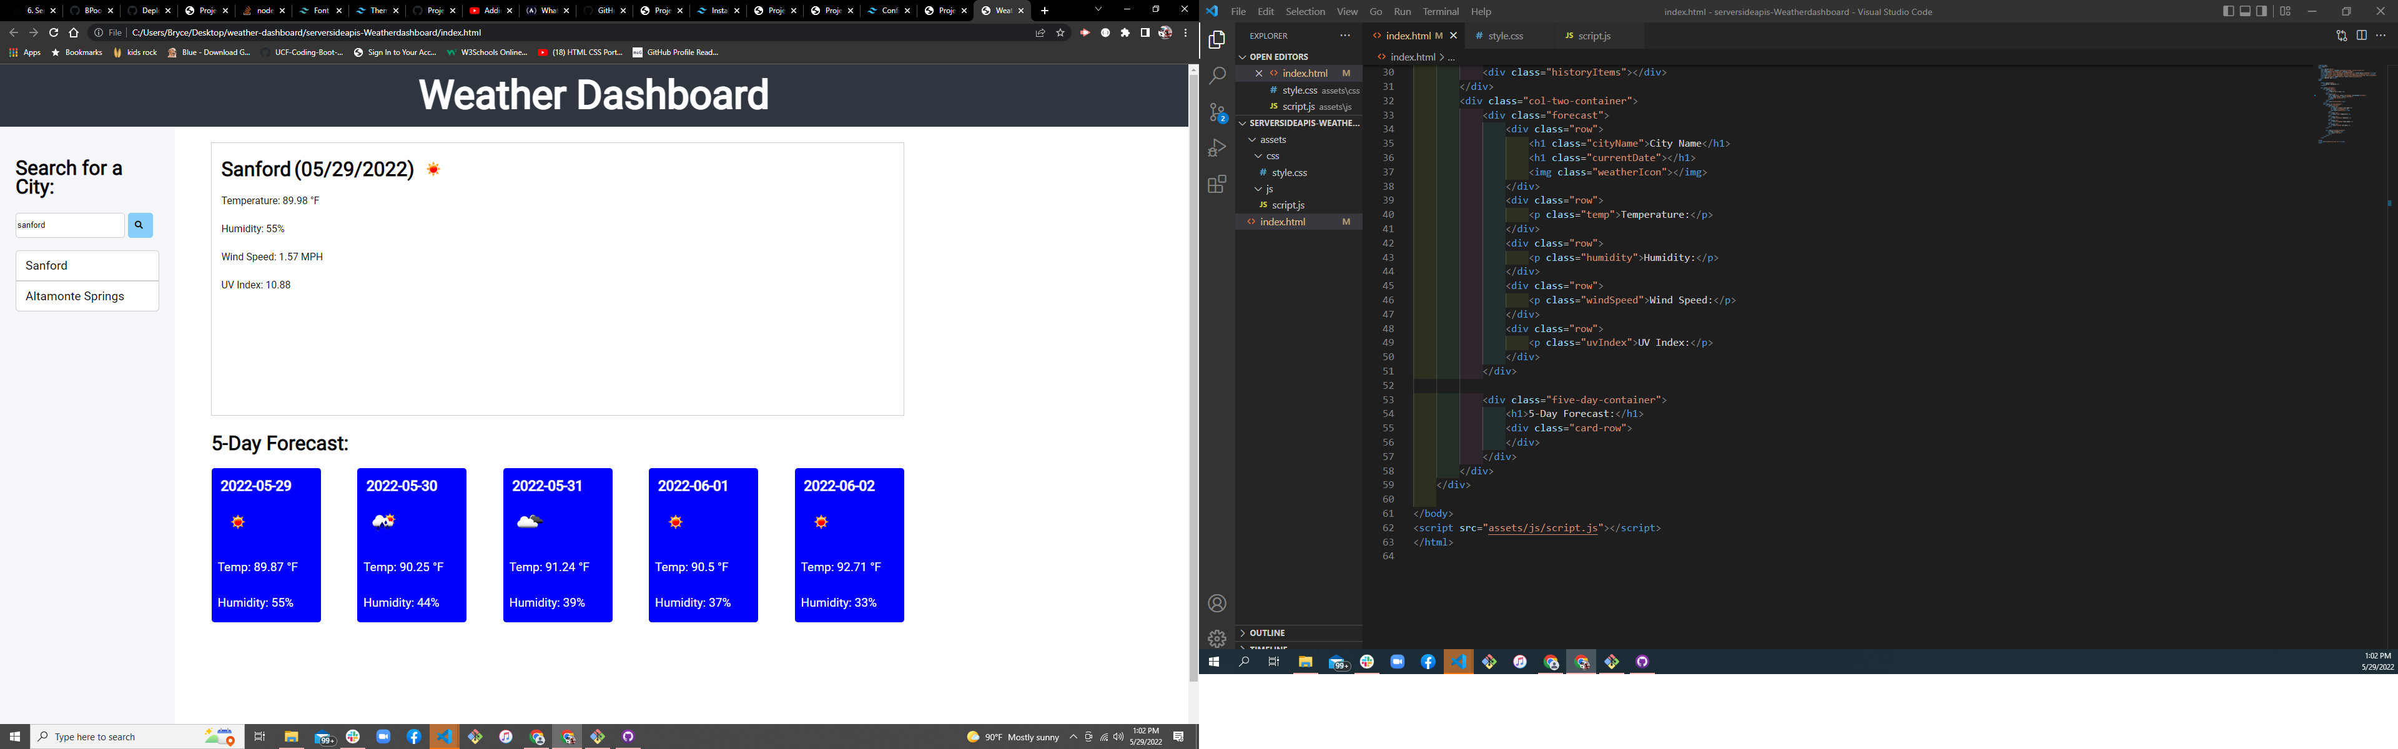Expand the Outline section
The height and width of the screenshot is (749, 2398).
point(1267,633)
